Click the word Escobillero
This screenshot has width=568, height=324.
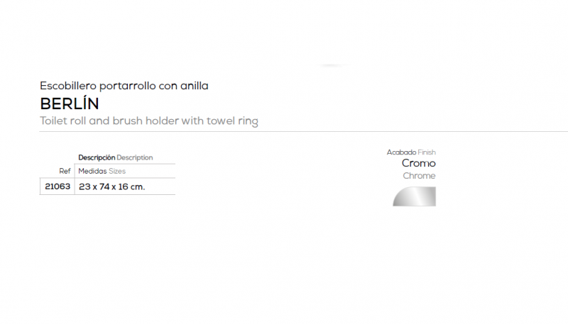point(68,86)
